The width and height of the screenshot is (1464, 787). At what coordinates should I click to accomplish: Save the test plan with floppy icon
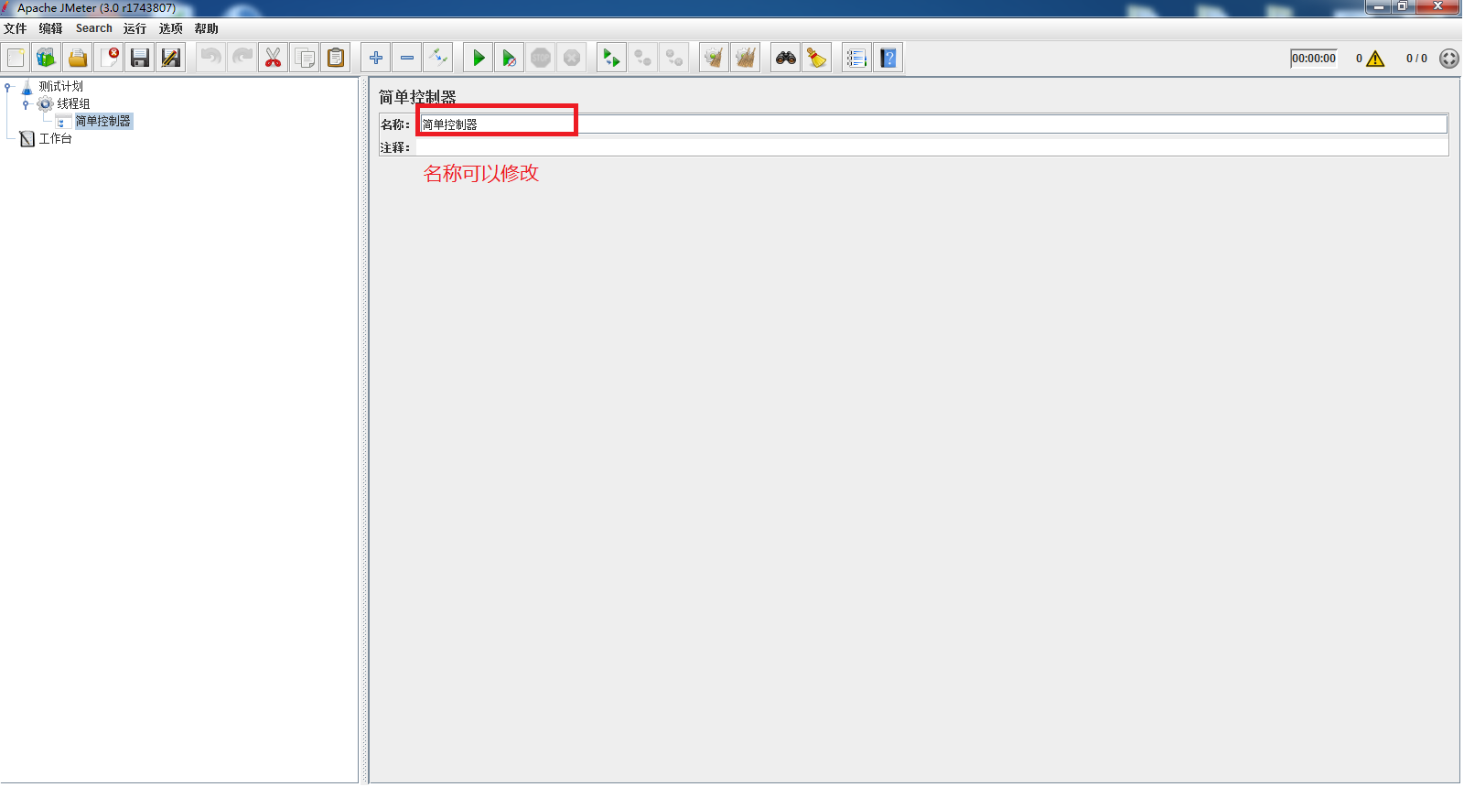(x=140, y=58)
